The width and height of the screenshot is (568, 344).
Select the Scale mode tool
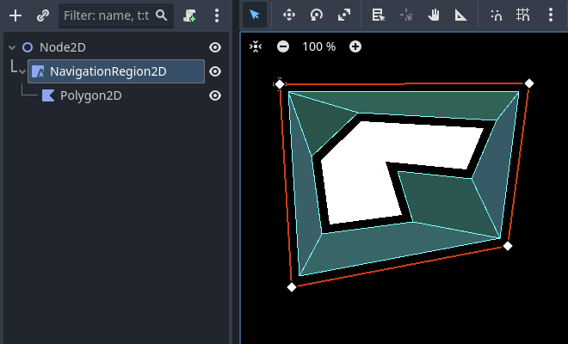point(343,15)
